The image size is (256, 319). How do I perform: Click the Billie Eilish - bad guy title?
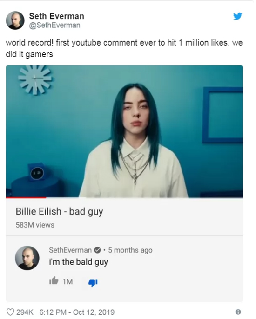(x=60, y=212)
